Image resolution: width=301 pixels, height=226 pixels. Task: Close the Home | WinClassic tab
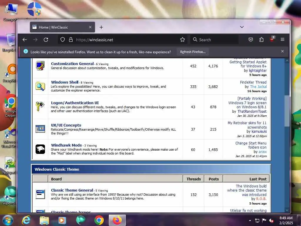coord(90,27)
